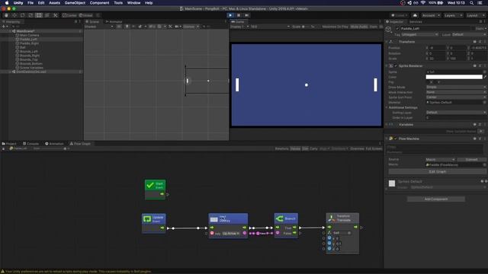Viewport: 488px width, 274px height.
Task: Open the Shaded draw mode dropdown
Action: tap(99, 27)
